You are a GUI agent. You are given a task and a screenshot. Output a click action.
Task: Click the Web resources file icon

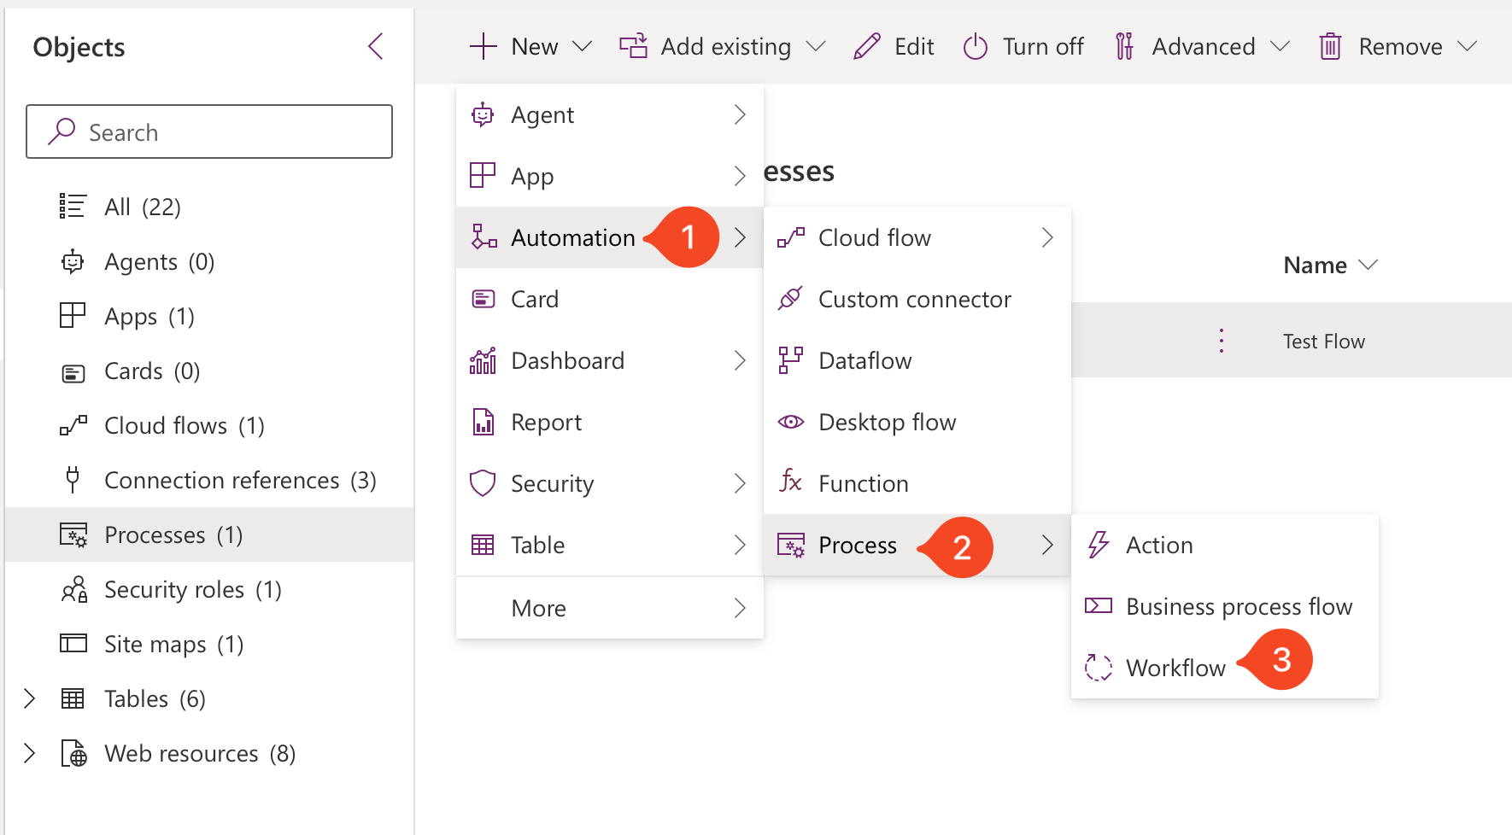(x=73, y=753)
